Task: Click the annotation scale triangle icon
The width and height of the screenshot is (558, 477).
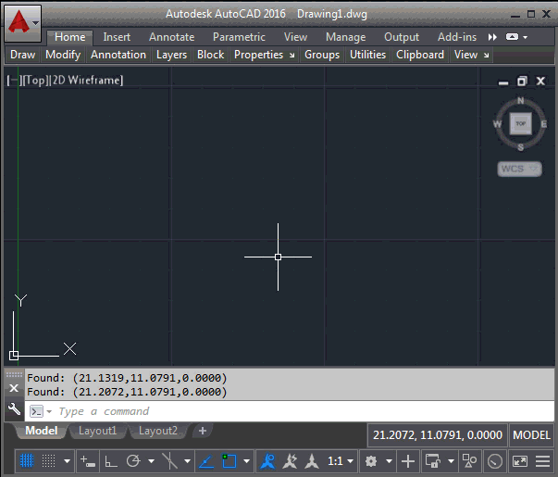Action: pos(312,461)
